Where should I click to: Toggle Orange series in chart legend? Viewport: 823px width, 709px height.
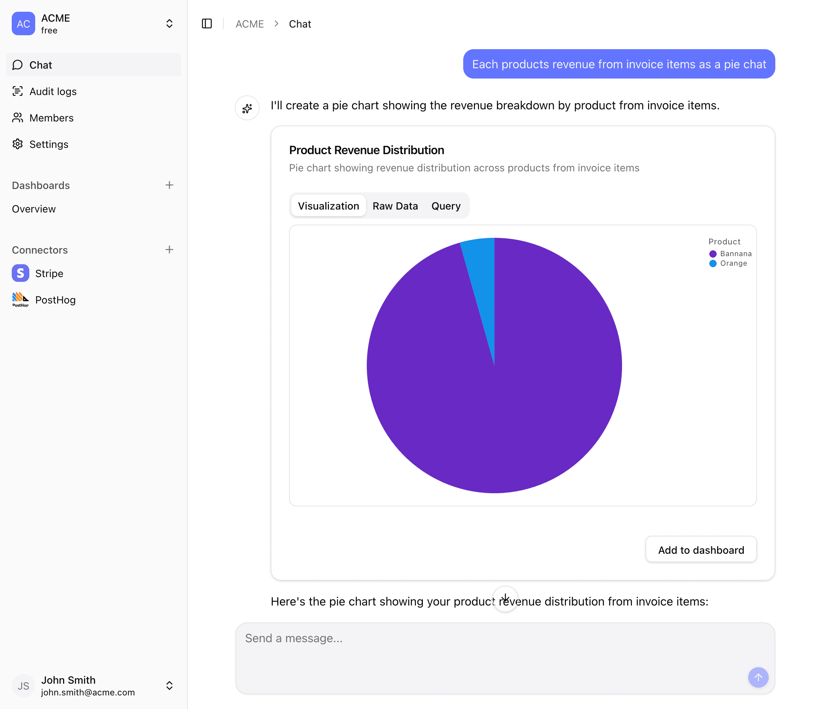pos(728,263)
